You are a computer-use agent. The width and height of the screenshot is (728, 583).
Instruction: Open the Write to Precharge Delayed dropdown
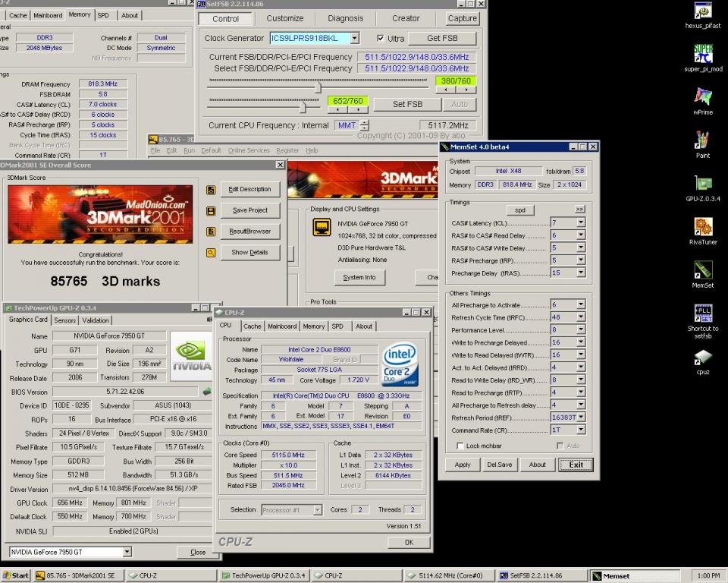[581, 342]
